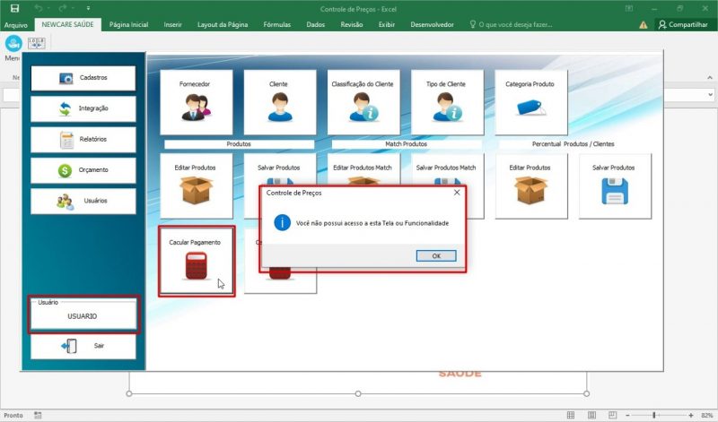Screen dimensions: 718x422
Task: Open Calcular Pagamento calculator tile
Action: coord(196,261)
